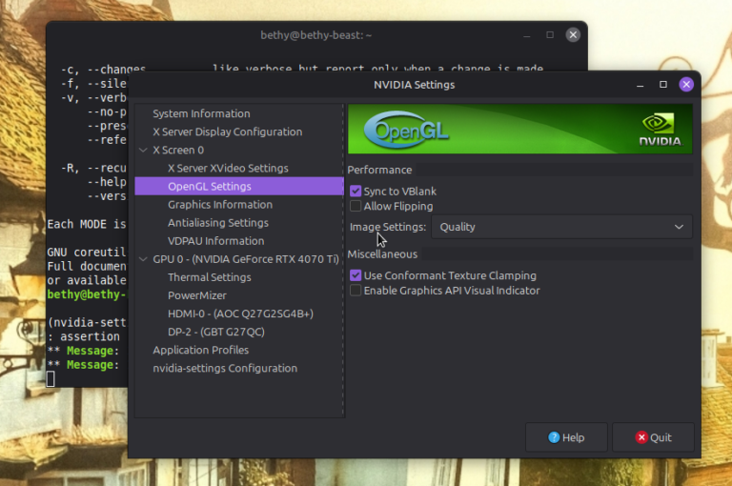
Task: Open Image Settings Quality dropdown
Action: (561, 227)
